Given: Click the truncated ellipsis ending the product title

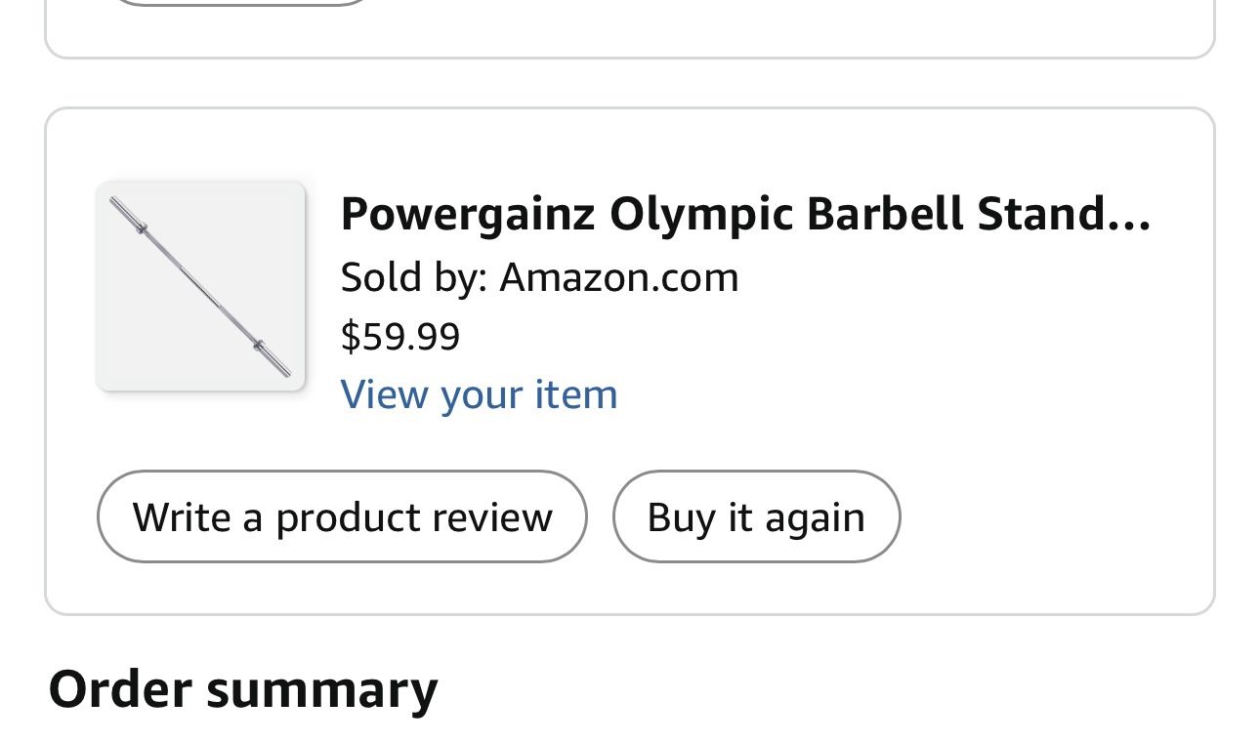Looking at the screenshot, I should tap(1131, 217).
